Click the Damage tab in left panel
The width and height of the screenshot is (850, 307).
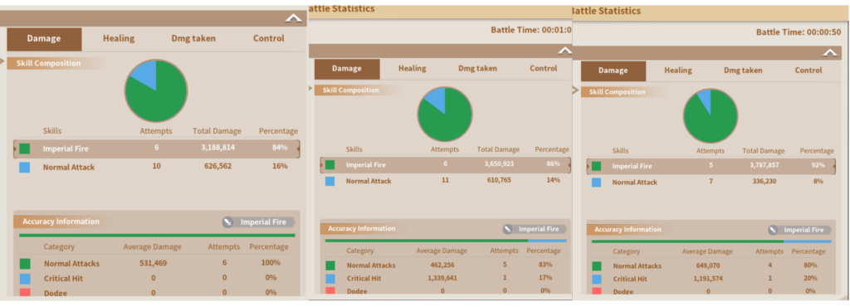44,39
